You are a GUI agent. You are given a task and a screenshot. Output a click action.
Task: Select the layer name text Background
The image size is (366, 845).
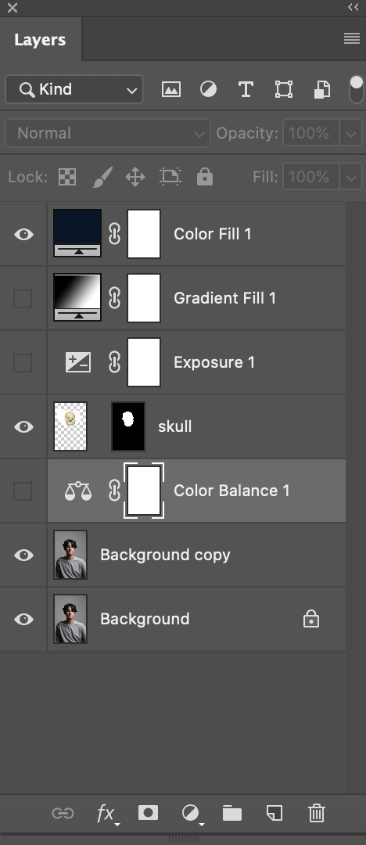(145, 619)
